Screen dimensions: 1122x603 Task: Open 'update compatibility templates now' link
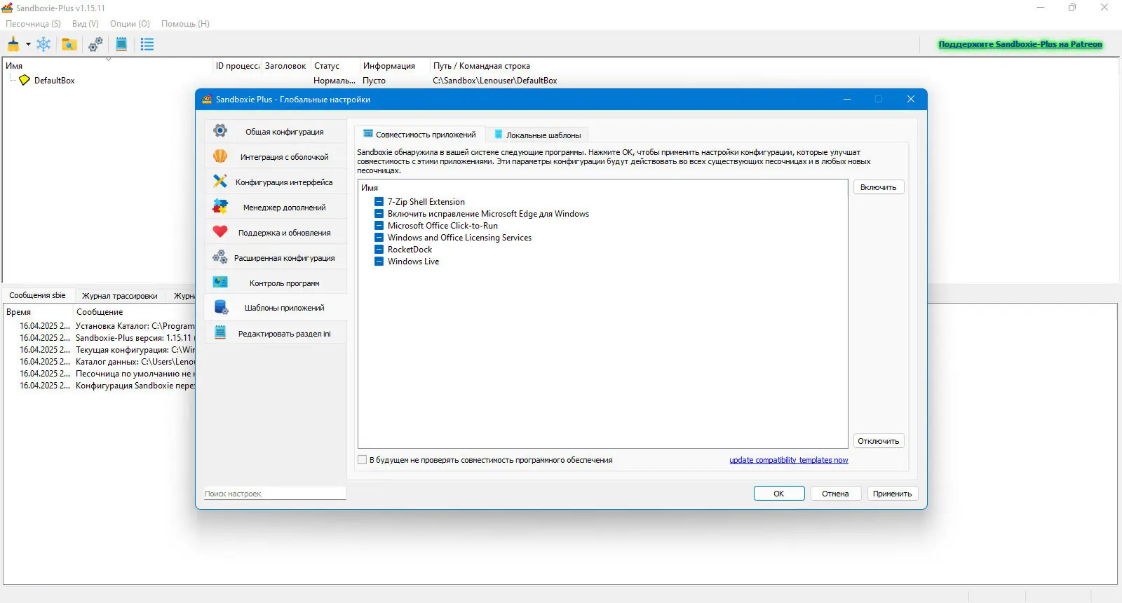pyautogui.click(x=789, y=460)
